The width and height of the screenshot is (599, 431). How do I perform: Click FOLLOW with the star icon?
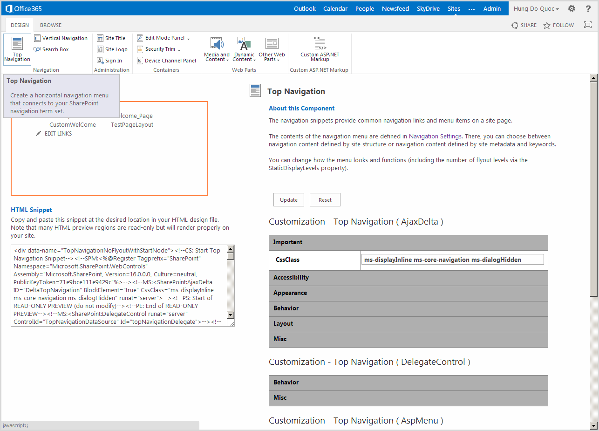tap(558, 25)
